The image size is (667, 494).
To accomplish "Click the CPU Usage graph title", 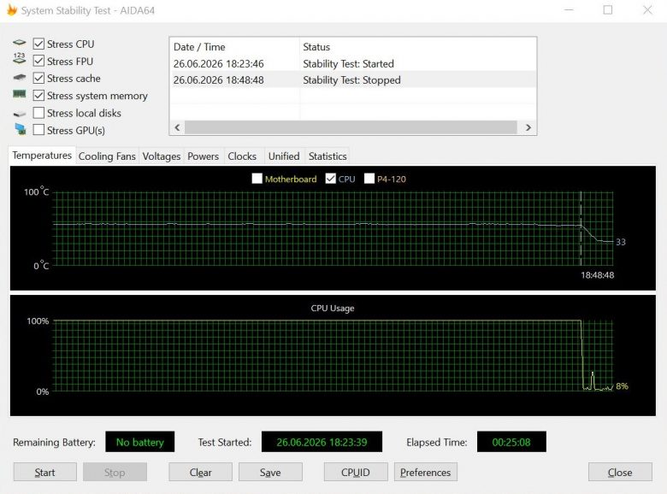I will click(333, 309).
